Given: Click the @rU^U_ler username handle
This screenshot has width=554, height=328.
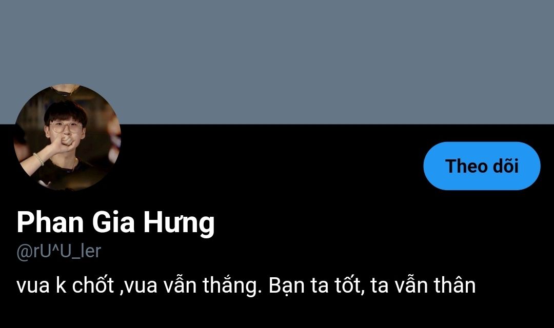Looking at the screenshot, I should 58,252.
